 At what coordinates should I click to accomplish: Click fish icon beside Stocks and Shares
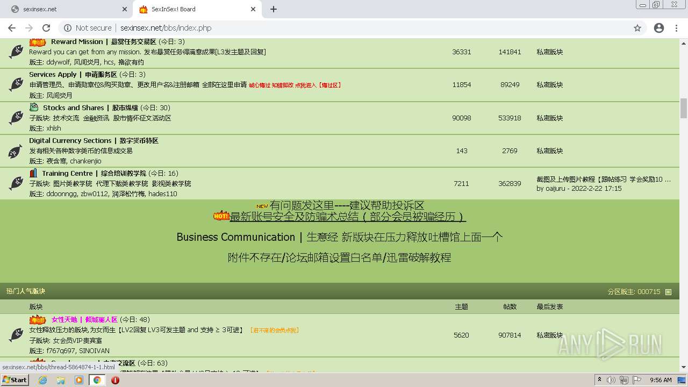[x=16, y=118]
